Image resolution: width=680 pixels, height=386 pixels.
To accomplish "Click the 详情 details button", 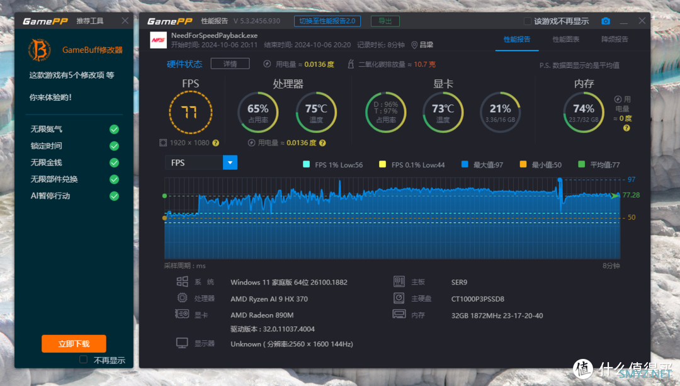I will pos(230,64).
